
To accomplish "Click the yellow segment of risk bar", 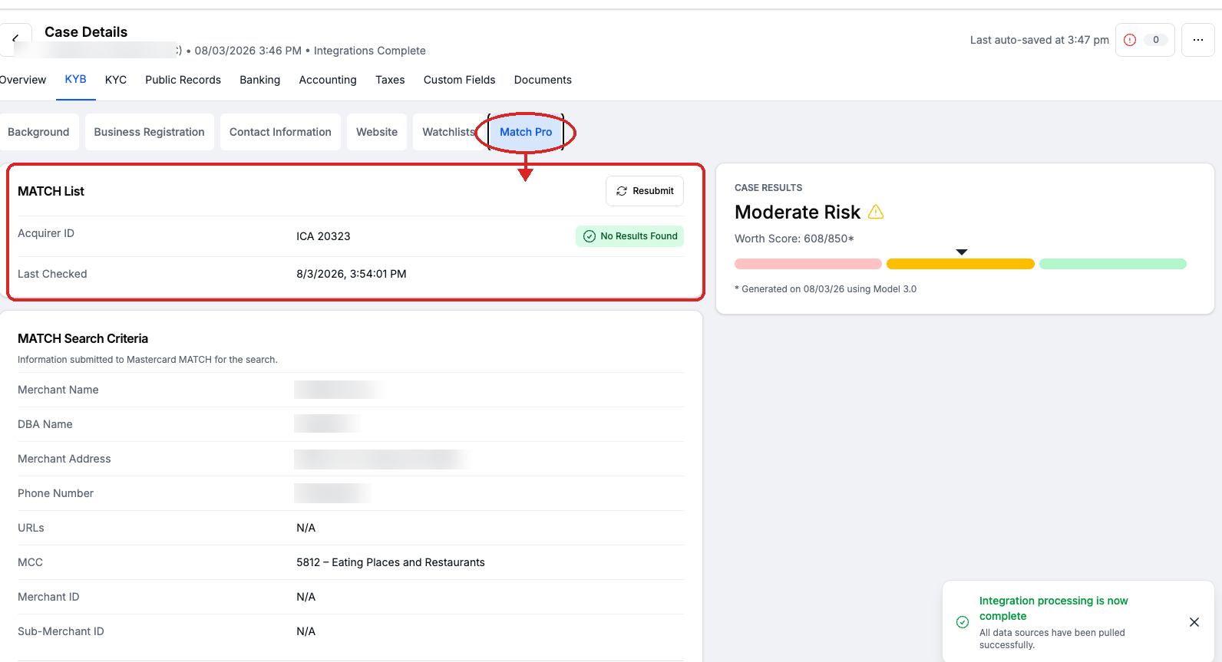I will pos(960,264).
